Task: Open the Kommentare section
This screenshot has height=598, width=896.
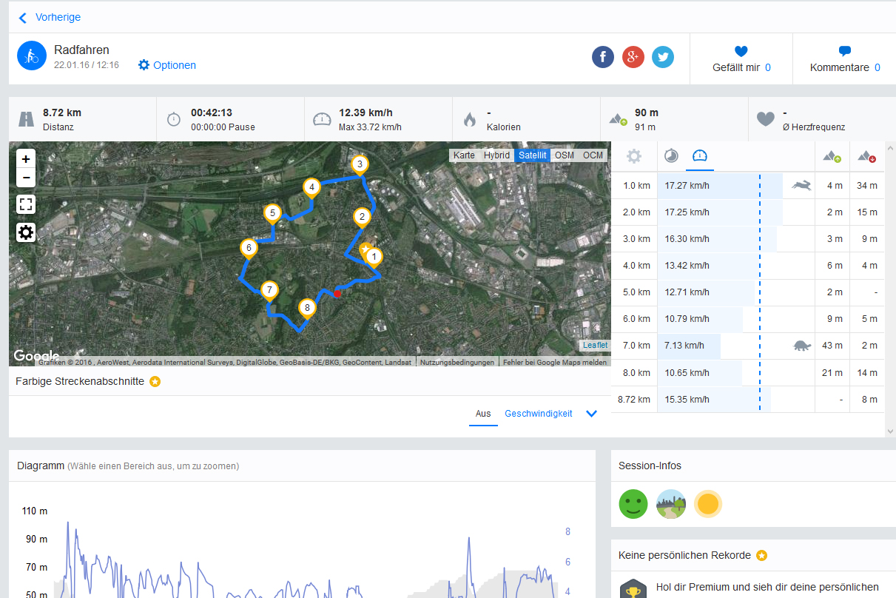Action: coord(844,59)
